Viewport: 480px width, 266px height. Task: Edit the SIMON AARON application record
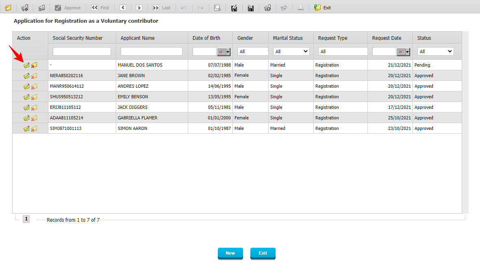click(x=27, y=129)
